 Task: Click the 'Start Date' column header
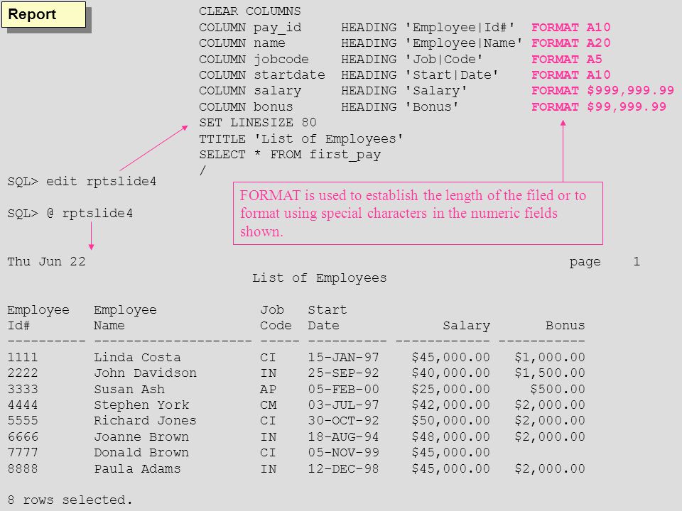click(327, 318)
